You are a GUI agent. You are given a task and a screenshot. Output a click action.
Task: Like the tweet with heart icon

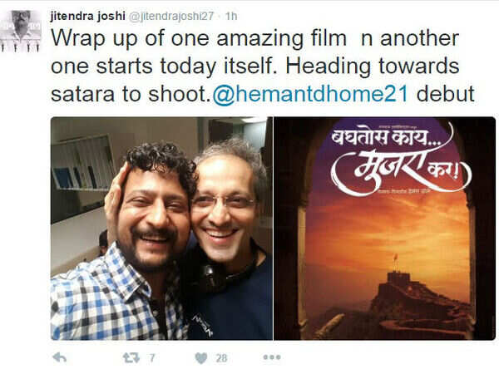[x=200, y=358]
